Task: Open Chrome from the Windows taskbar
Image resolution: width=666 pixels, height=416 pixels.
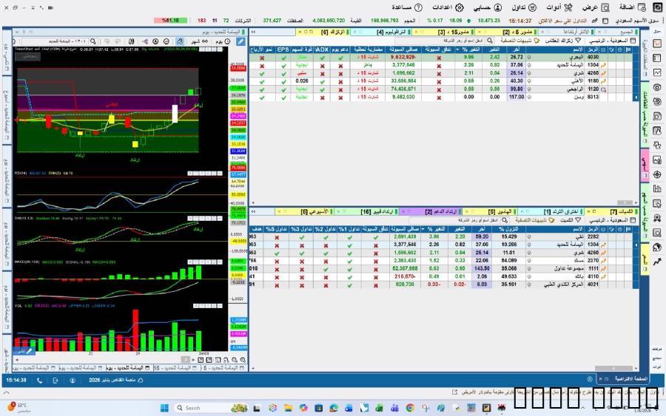Action: [410, 408]
